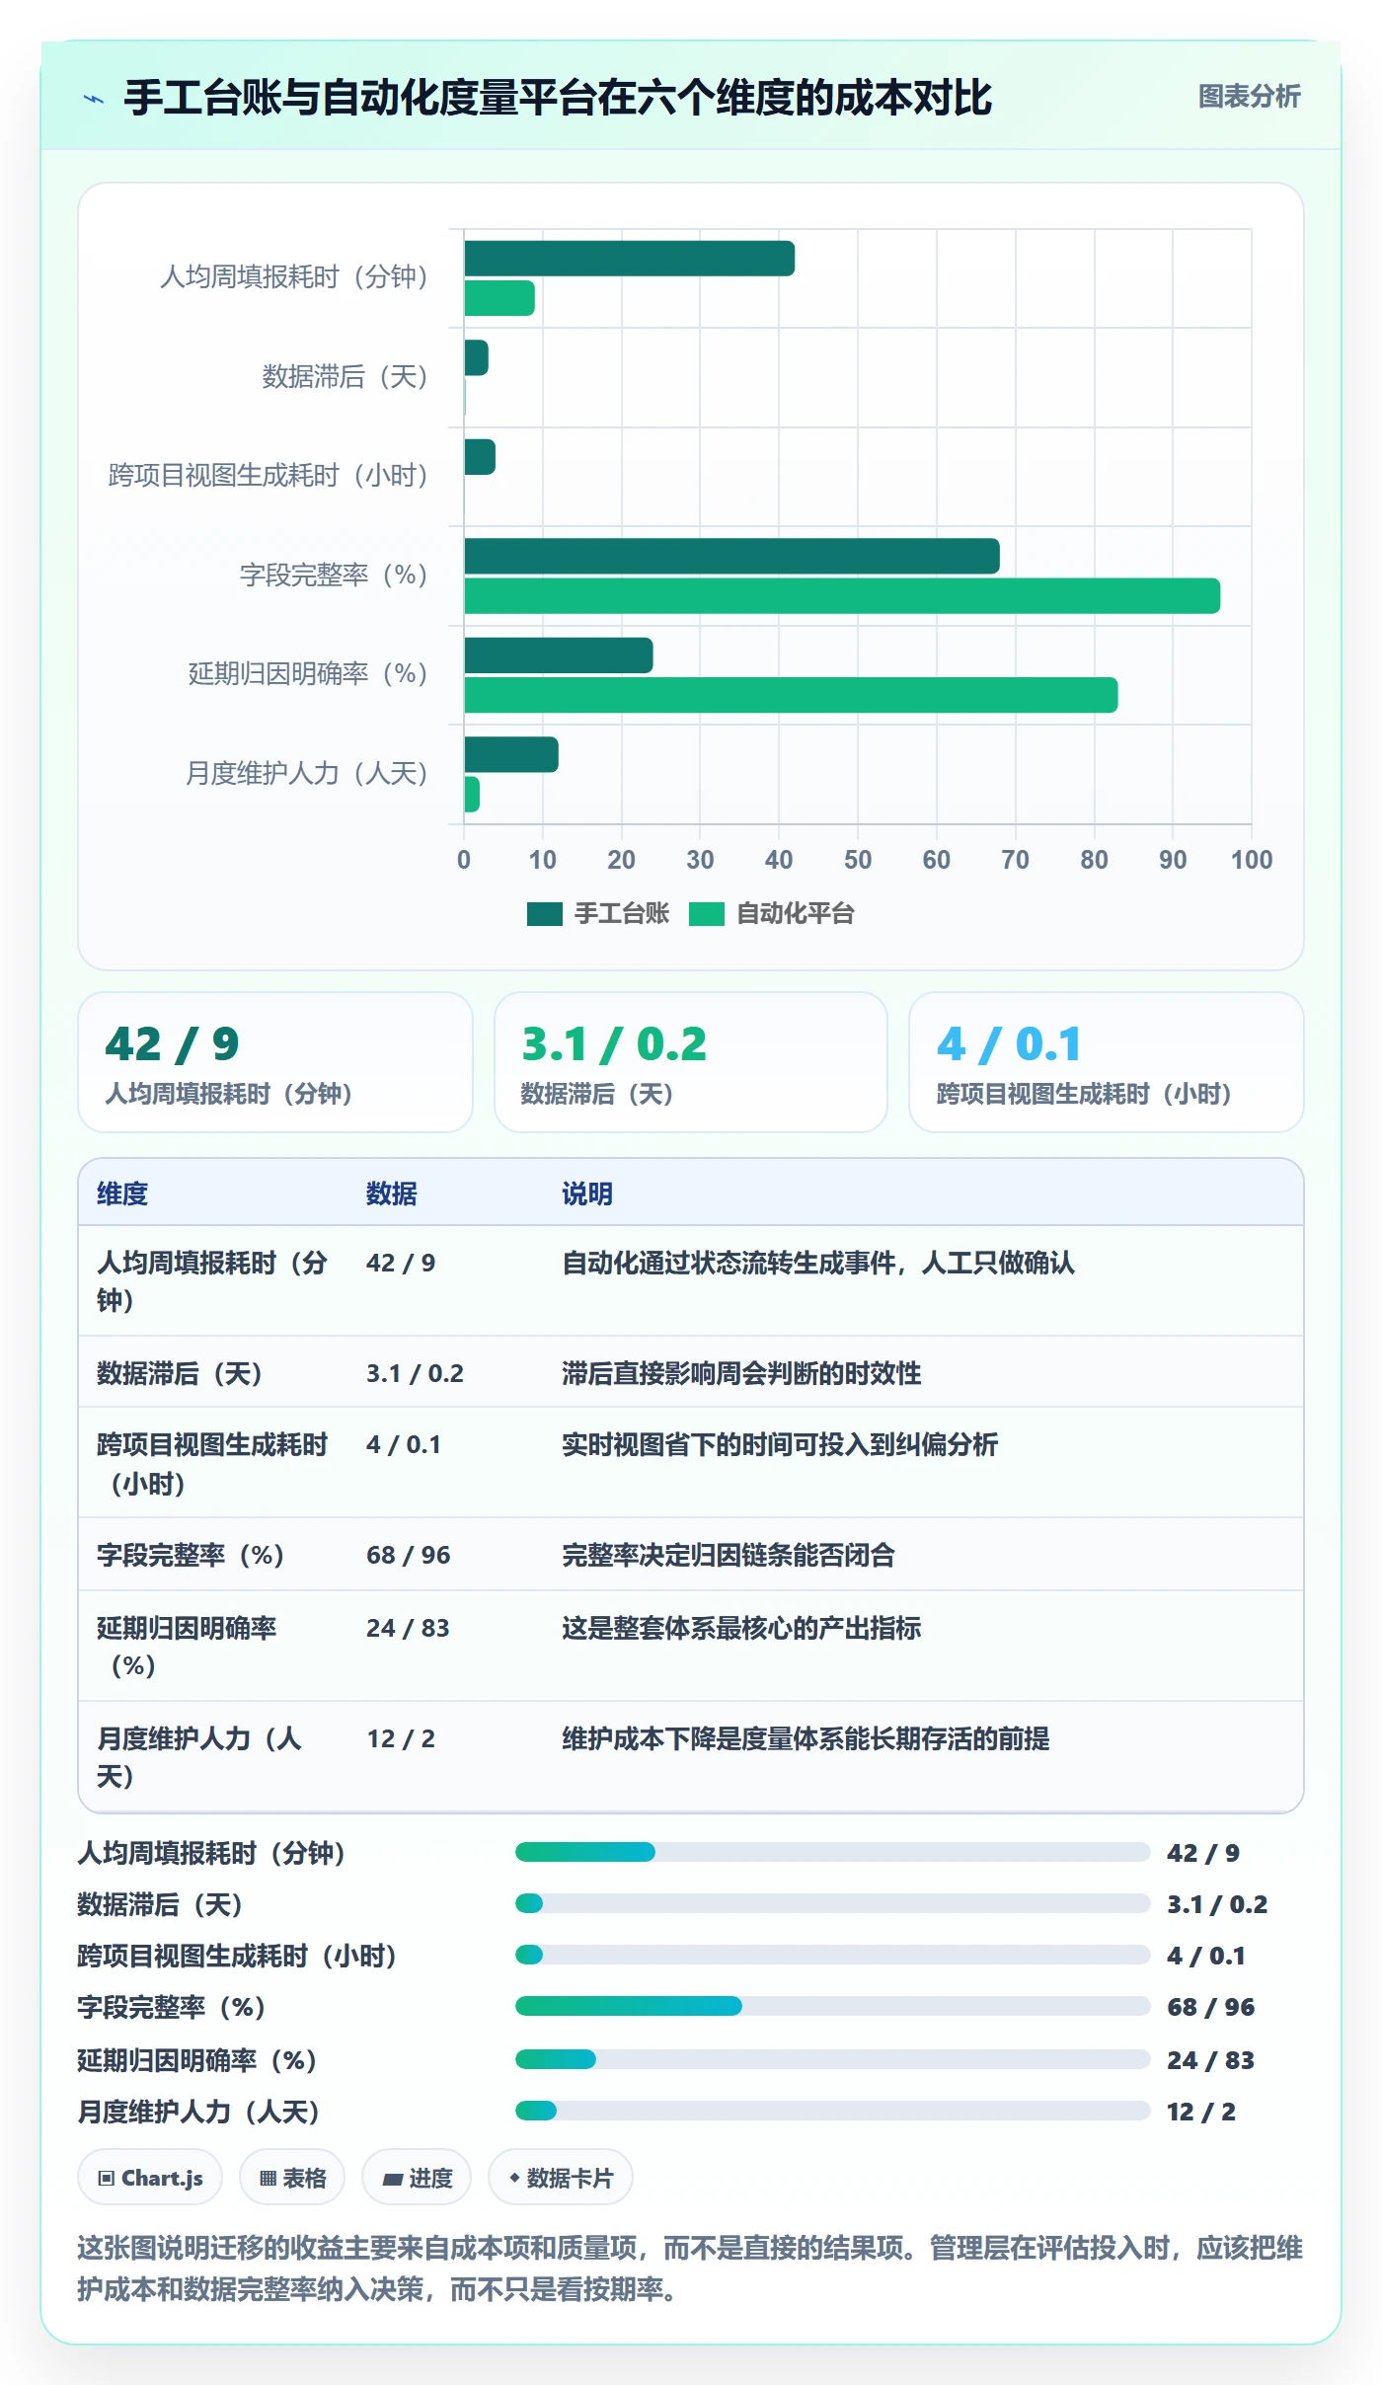
Task: Click the table cell reading 24 / 83
Action: (x=408, y=1628)
